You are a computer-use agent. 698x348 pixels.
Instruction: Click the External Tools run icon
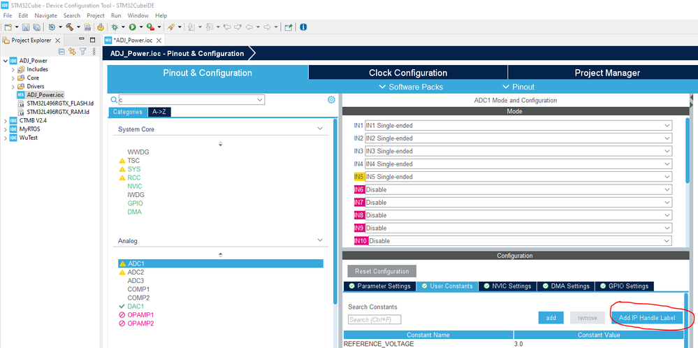150,27
